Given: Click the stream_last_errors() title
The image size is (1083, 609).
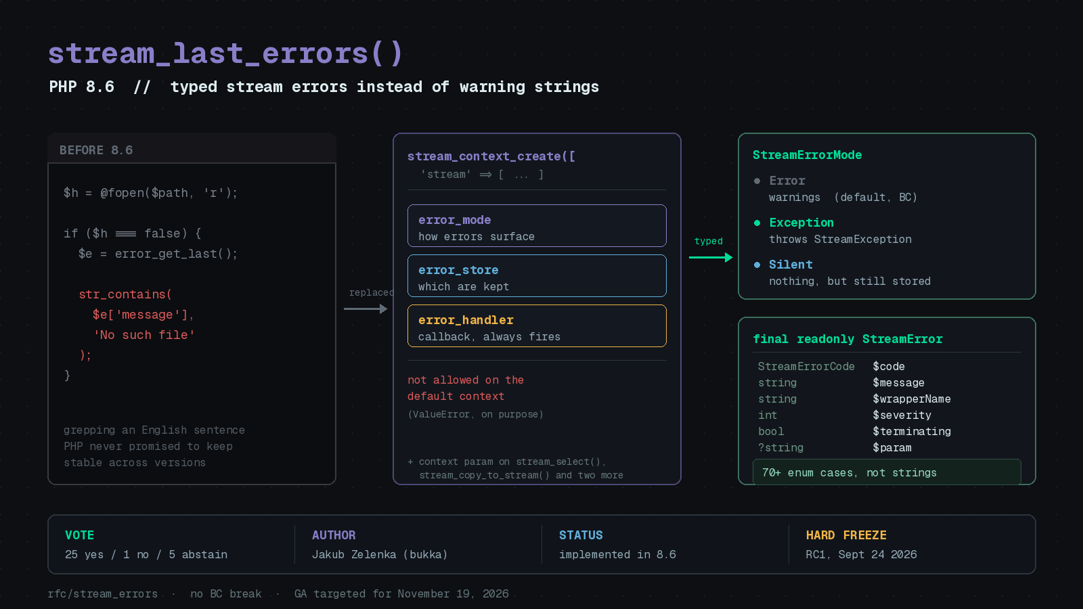Looking at the screenshot, I should (225, 53).
